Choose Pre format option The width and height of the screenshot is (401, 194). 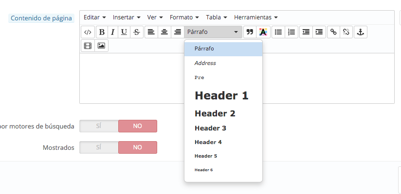223,78
